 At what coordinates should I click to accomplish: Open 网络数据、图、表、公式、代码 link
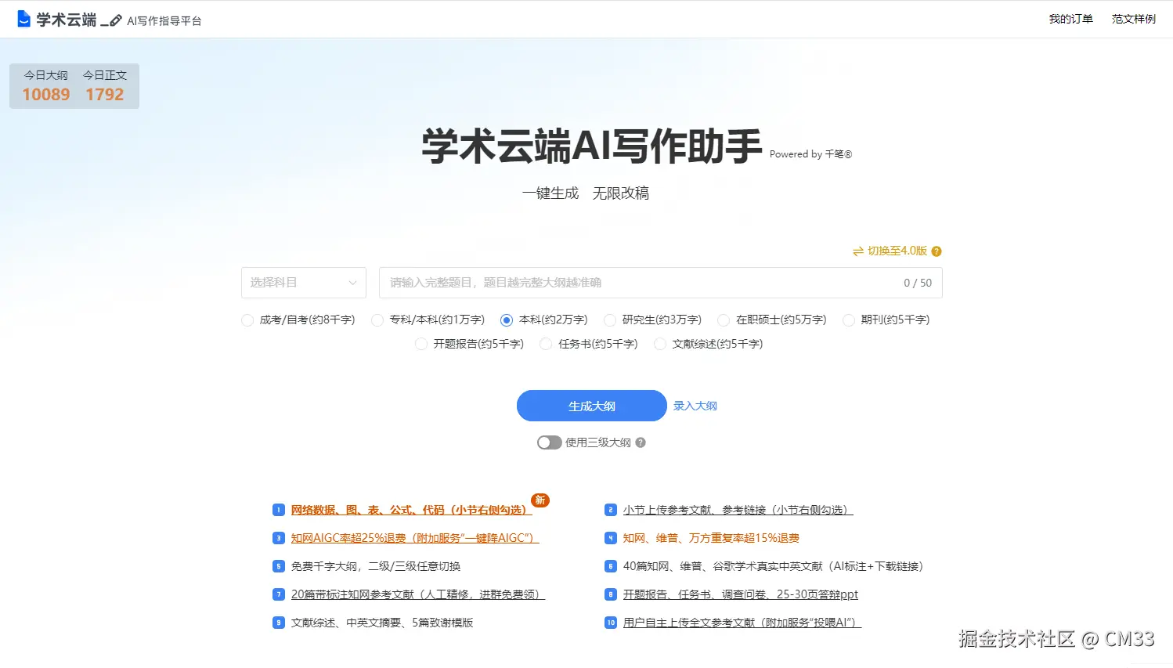412,510
